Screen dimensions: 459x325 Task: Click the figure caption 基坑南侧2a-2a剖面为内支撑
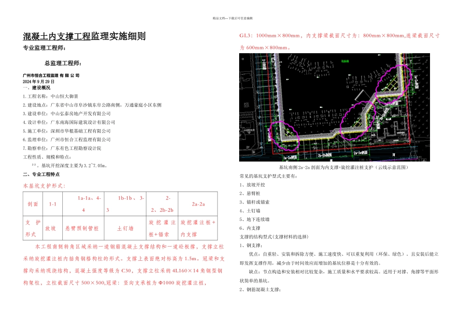[343, 167]
